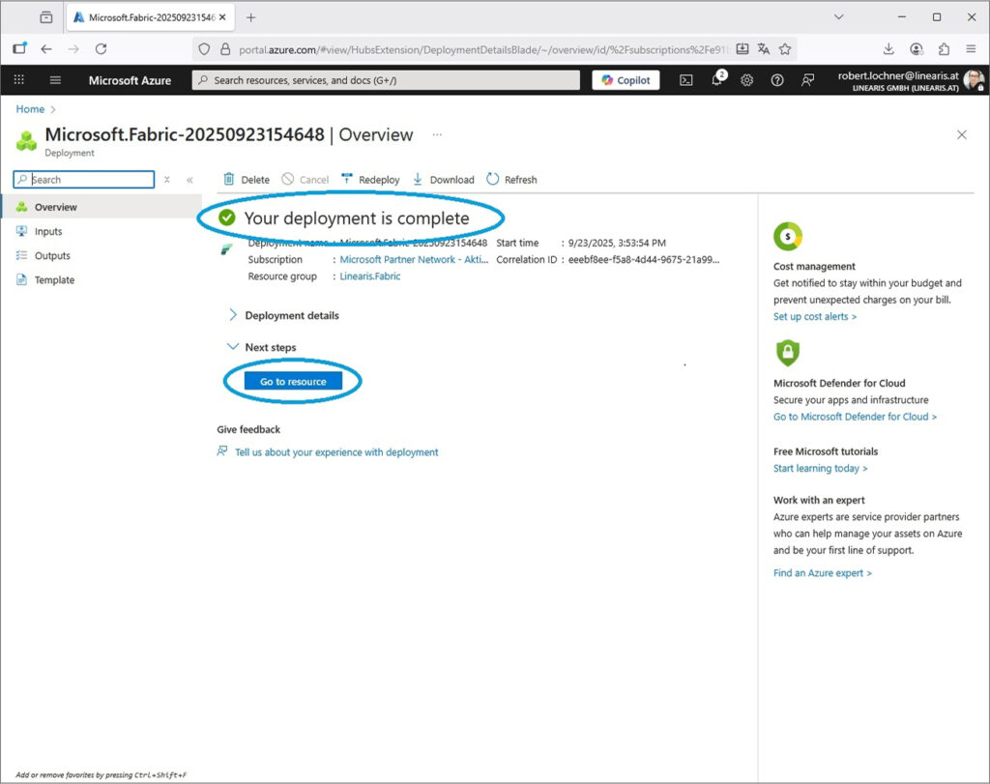
Task: Open the Azure settings gear icon
Action: coord(747,80)
